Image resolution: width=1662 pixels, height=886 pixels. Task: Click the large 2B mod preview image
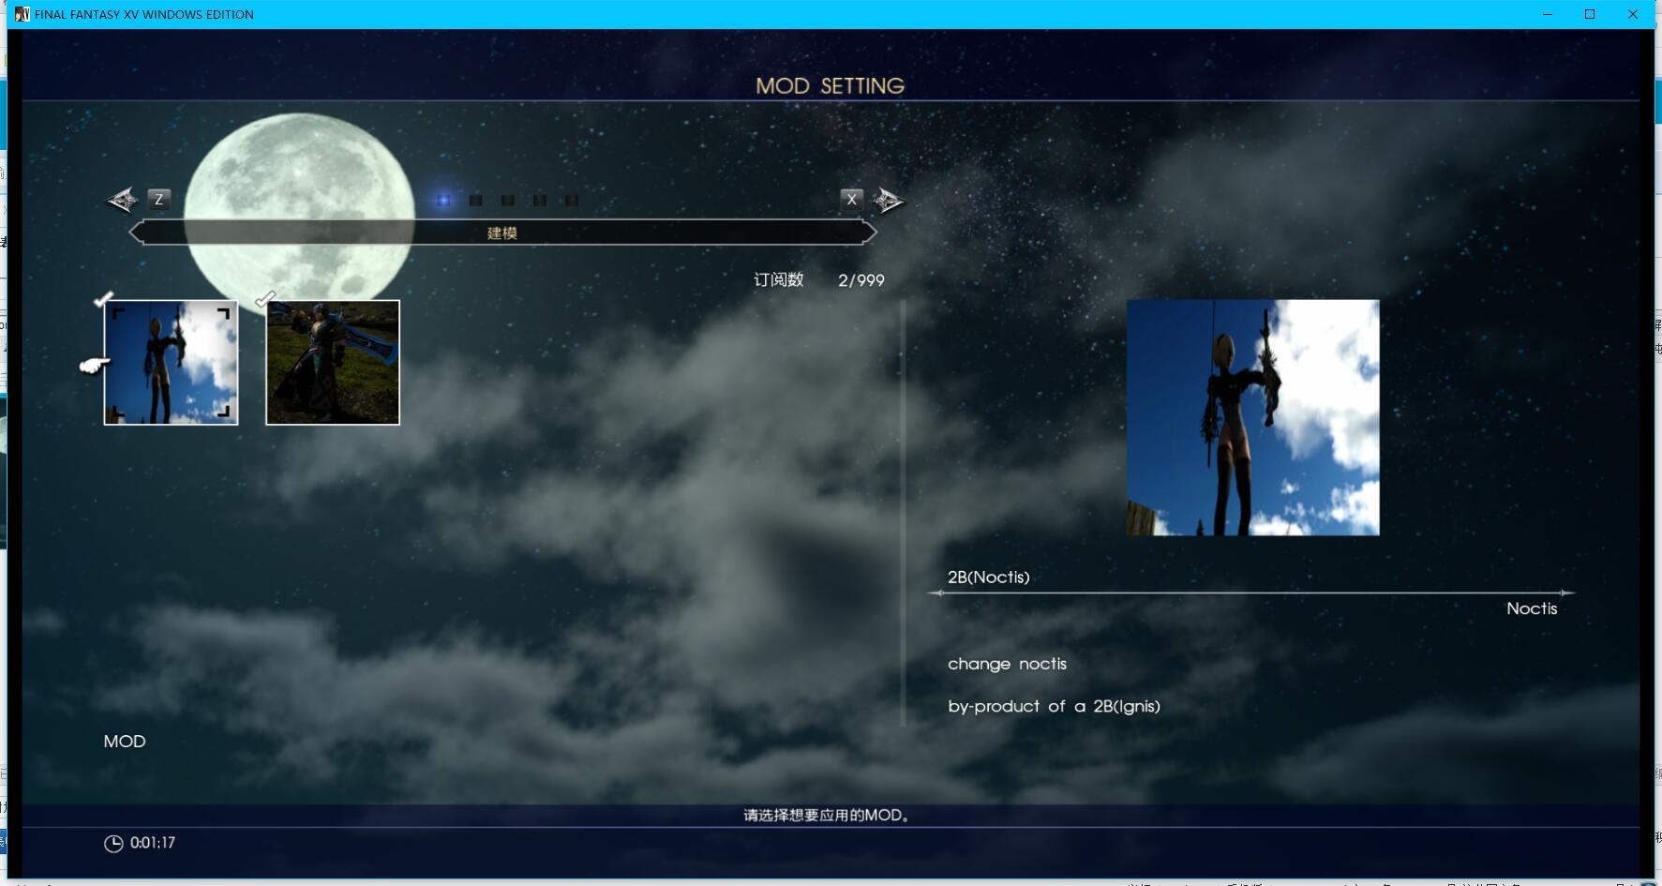pyautogui.click(x=1252, y=417)
